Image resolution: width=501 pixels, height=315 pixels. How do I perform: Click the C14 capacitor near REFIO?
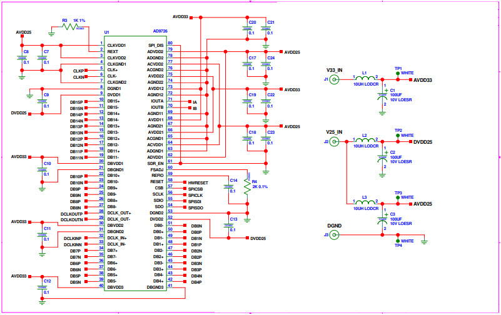point(230,187)
